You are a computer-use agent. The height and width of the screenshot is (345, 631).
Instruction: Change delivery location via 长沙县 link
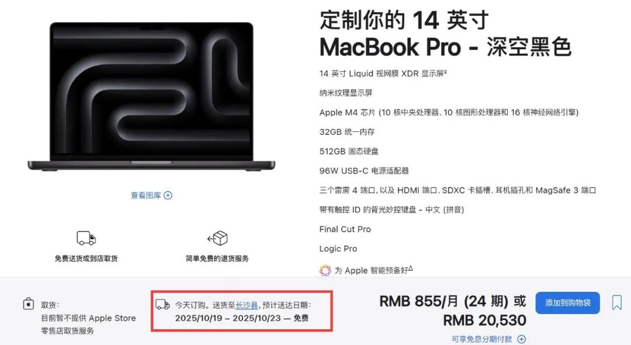[x=247, y=305]
